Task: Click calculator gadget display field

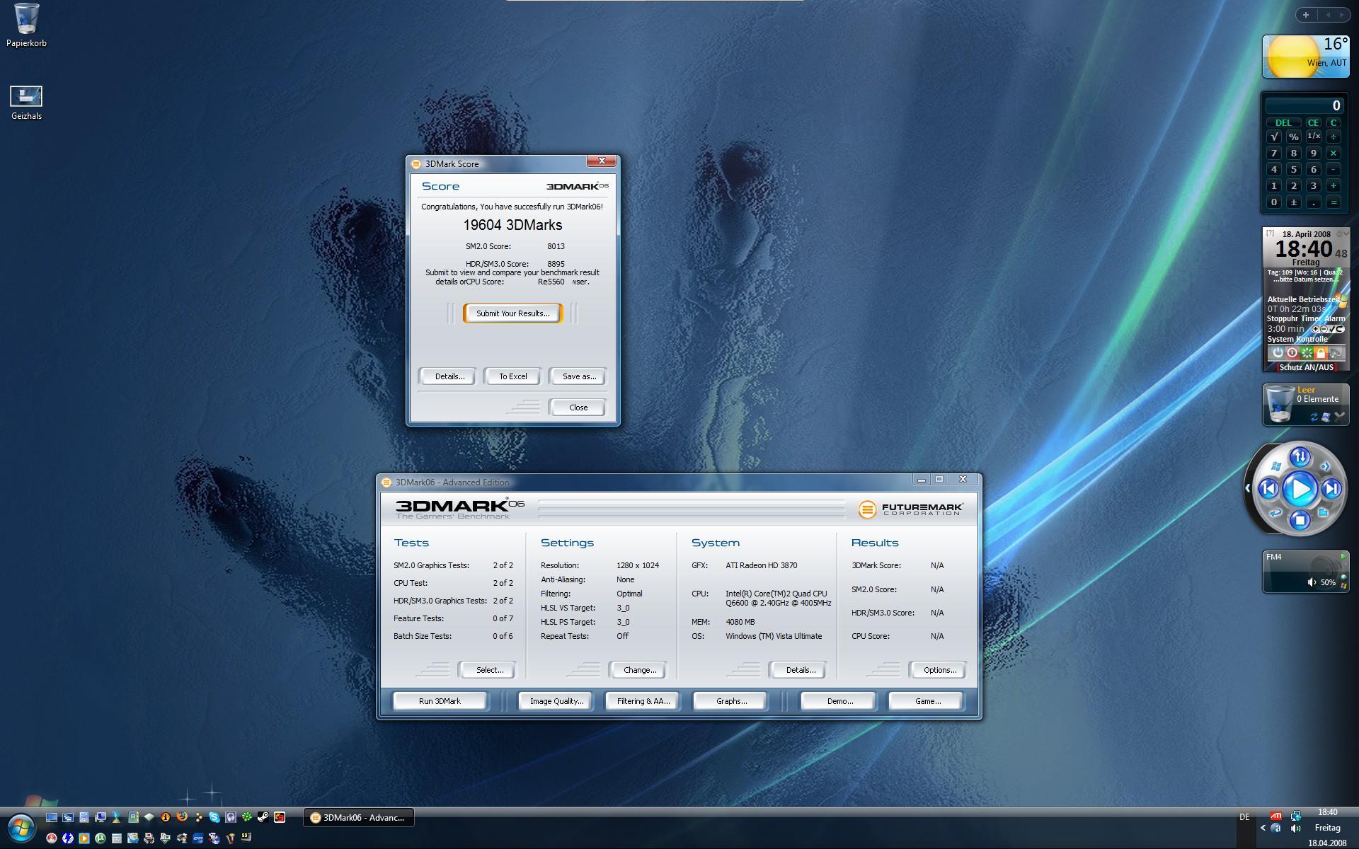Action: [1304, 105]
